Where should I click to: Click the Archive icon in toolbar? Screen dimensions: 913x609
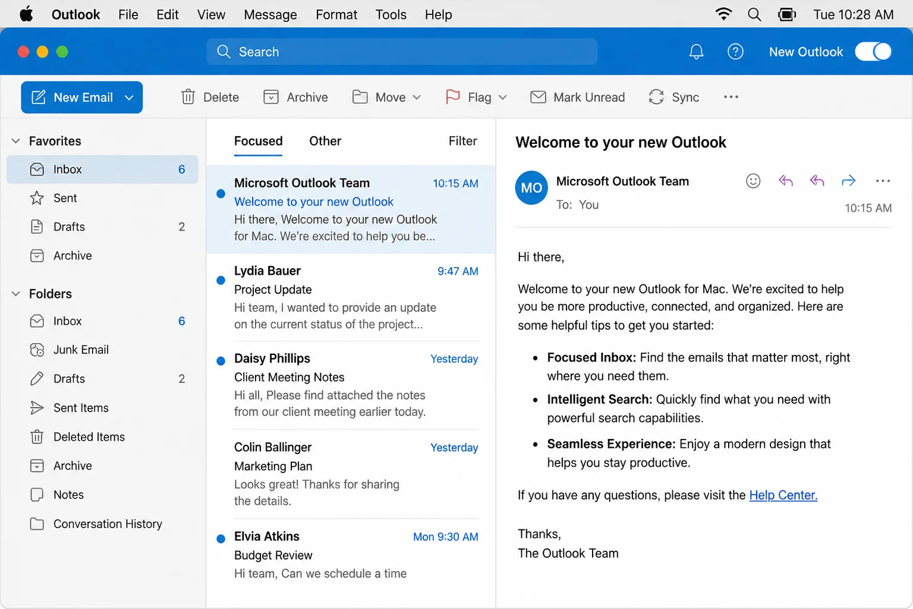coord(271,97)
